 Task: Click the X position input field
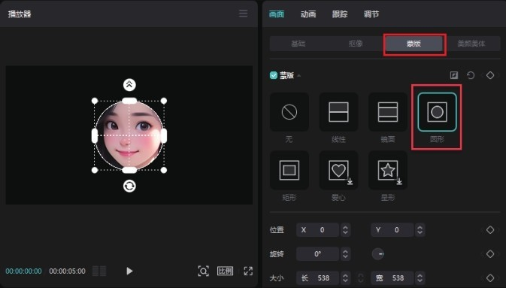tap(317, 230)
